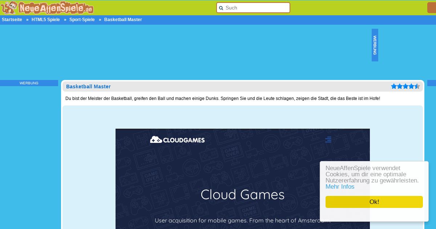Click the vertical WERBUNG label near the top banner

click(375, 45)
